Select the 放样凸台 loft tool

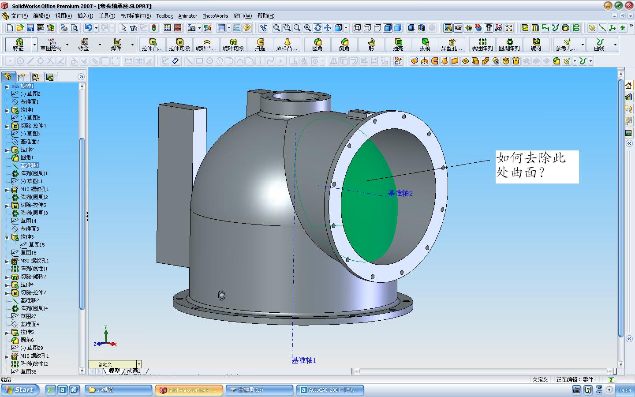pyautogui.click(x=287, y=45)
